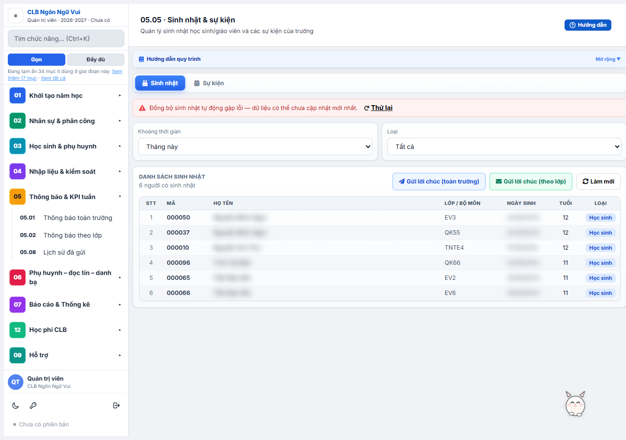This screenshot has width=626, height=440.
Task: Log out using the exit arrow icon
Action: click(117, 405)
